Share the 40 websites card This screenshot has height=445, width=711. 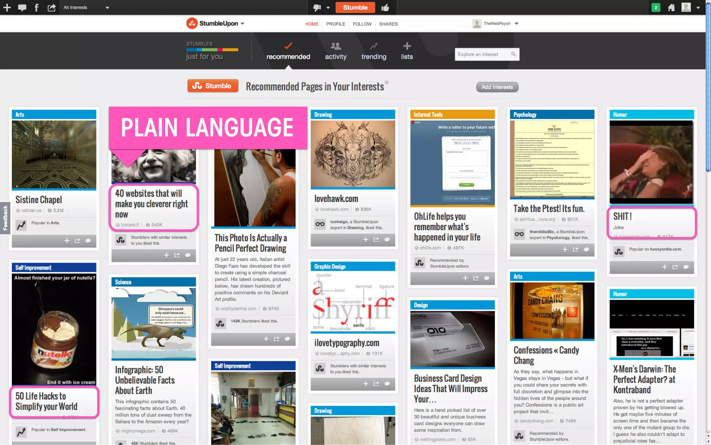point(177,255)
